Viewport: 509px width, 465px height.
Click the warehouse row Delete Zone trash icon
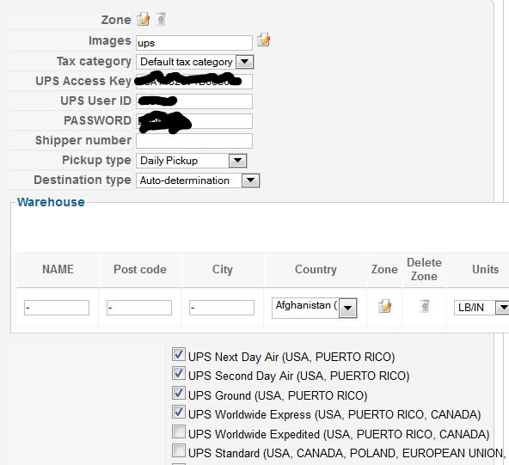click(424, 306)
